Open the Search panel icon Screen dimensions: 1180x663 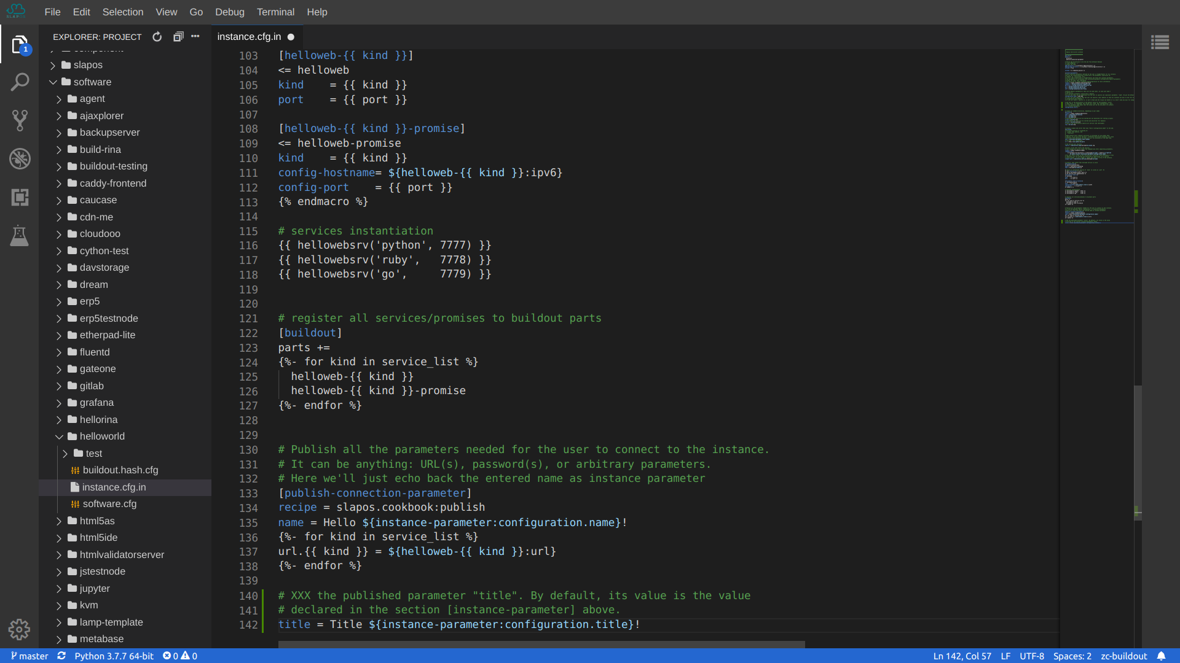[x=20, y=82]
